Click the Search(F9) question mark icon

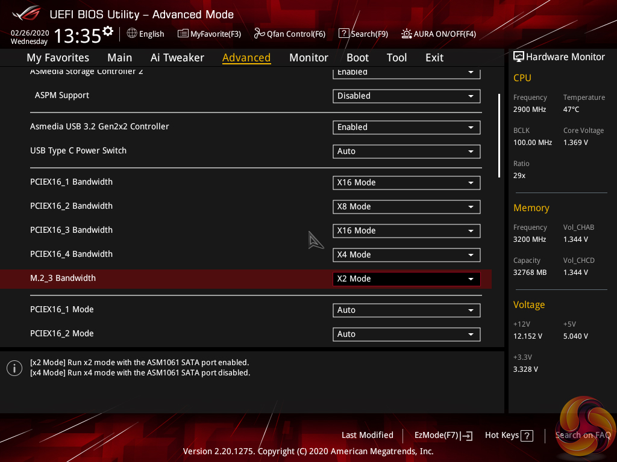coord(343,34)
